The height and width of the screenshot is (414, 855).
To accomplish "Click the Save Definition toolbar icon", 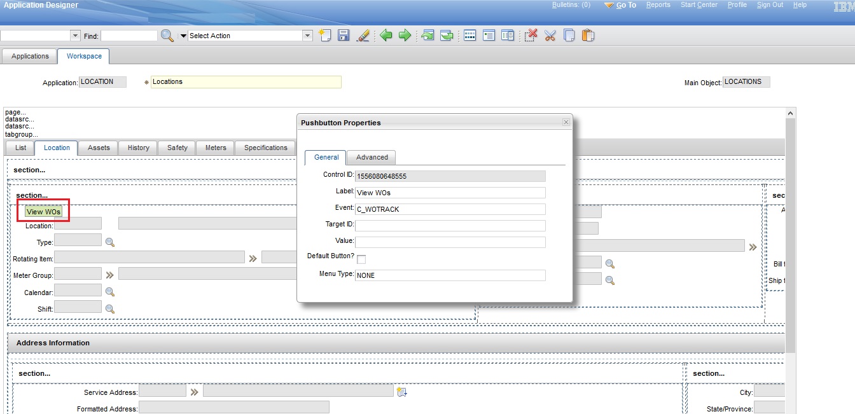I will click(x=343, y=35).
